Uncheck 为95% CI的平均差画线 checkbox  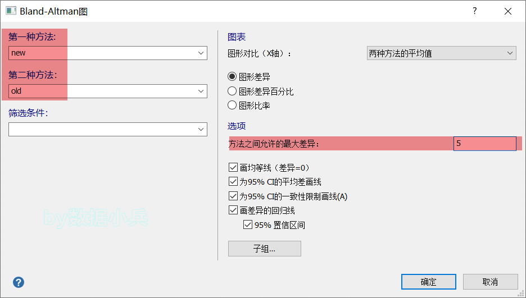[x=233, y=182]
